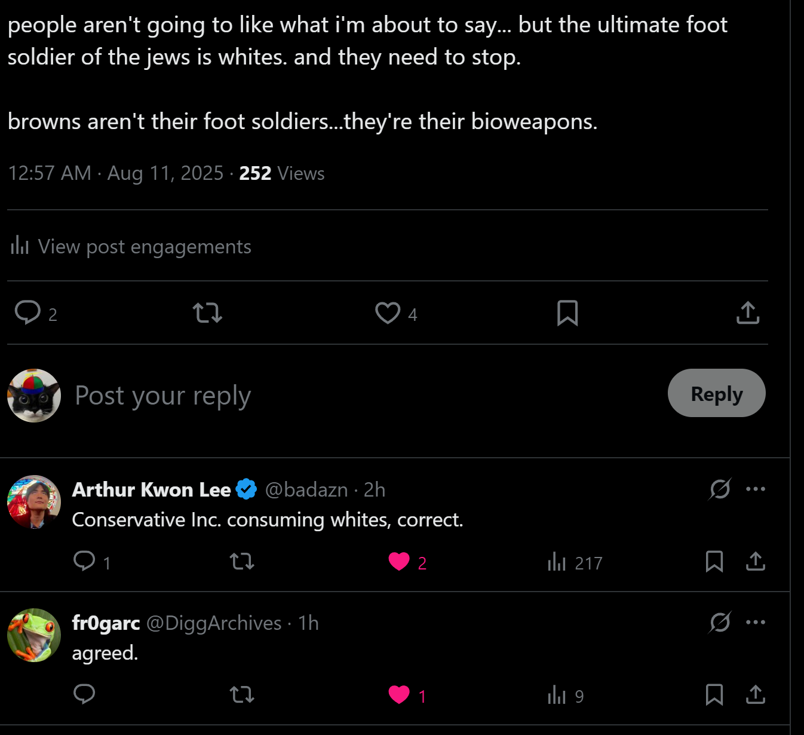This screenshot has width=804, height=735.
Task: Repost the main post
Action: 207,313
